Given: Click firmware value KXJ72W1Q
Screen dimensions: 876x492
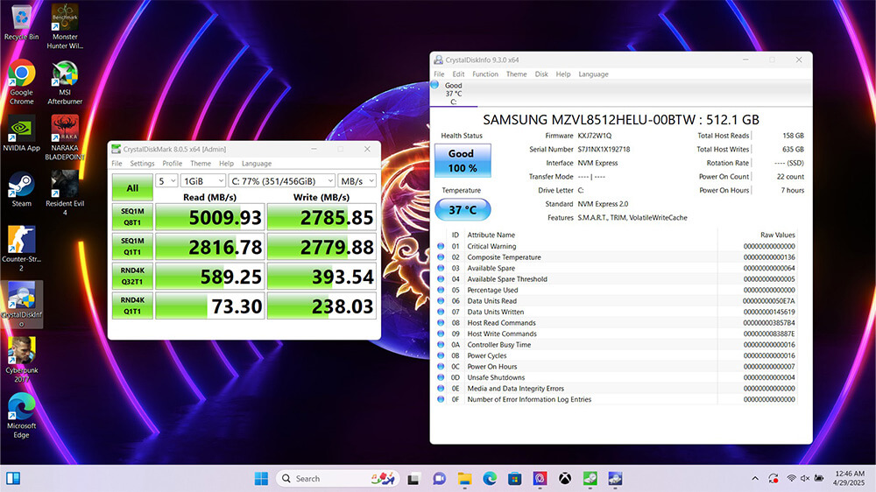Looking at the screenshot, I should tap(595, 136).
